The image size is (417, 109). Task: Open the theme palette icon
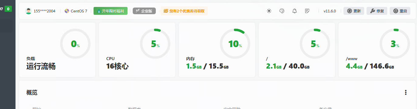[x=282, y=11]
